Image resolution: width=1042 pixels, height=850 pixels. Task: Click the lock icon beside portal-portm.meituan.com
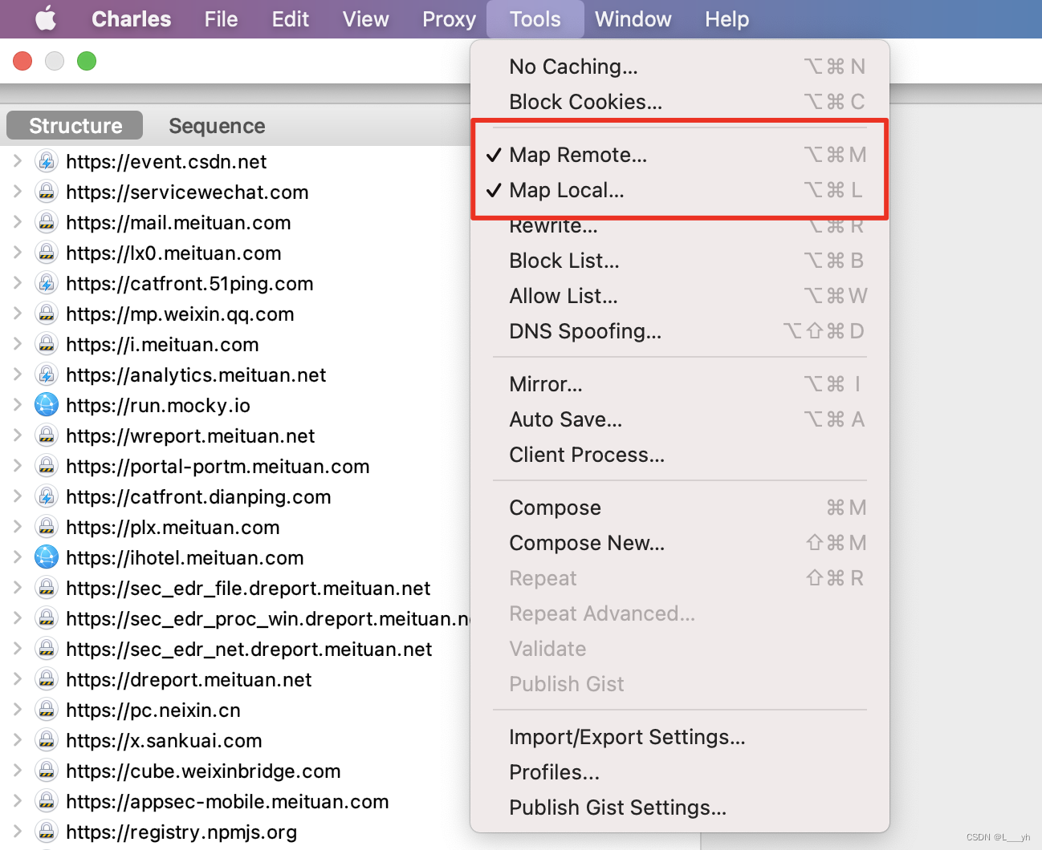pyautogui.click(x=47, y=466)
